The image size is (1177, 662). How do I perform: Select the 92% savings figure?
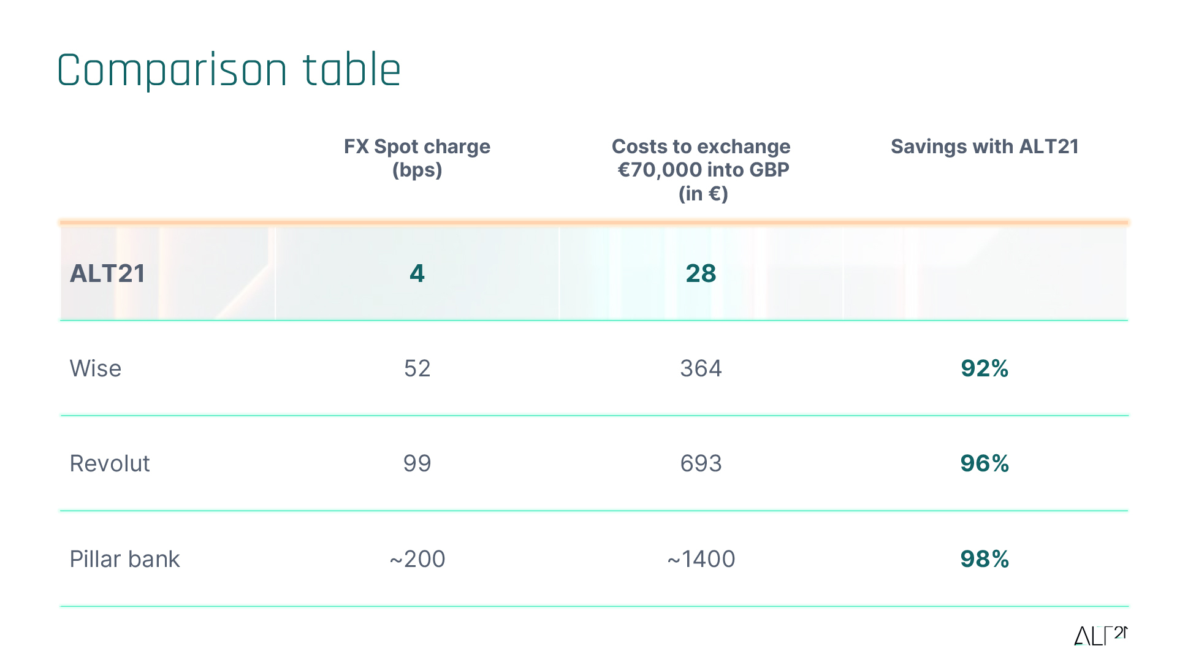pos(985,368)
